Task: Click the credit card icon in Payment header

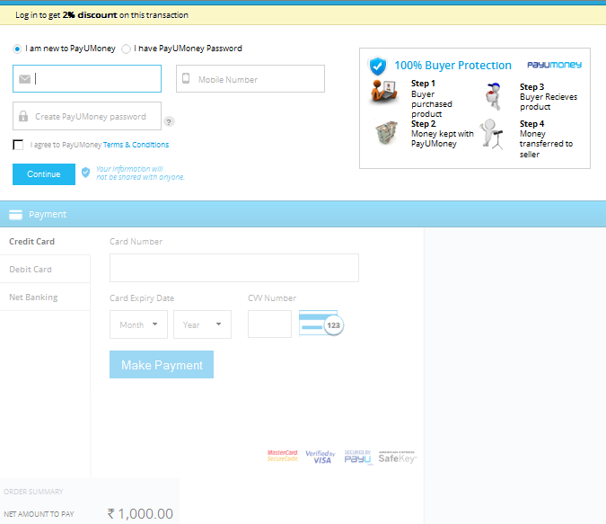Action: [15, 215]
